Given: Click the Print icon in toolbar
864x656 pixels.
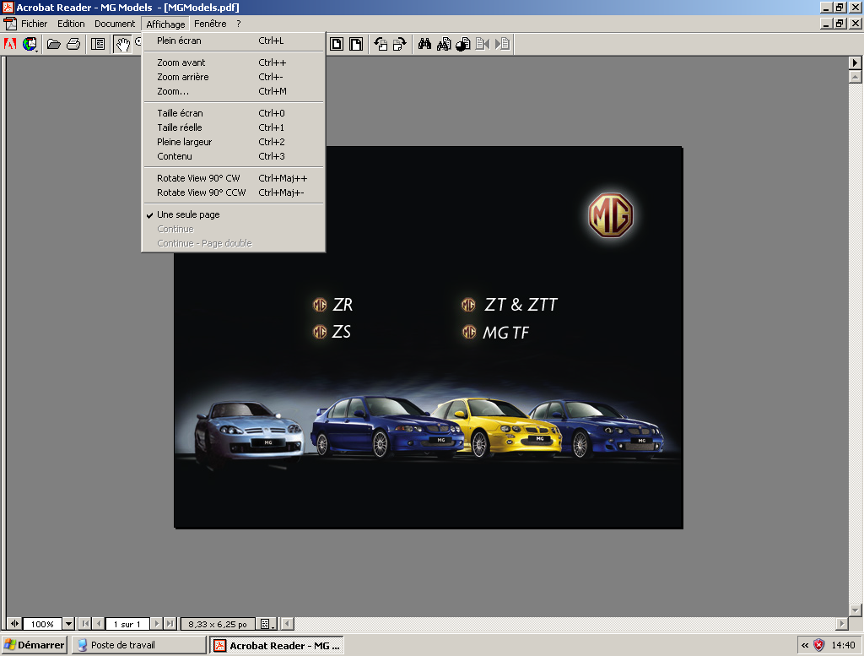Looking at the screenshot, I should (x=73, y=44).
